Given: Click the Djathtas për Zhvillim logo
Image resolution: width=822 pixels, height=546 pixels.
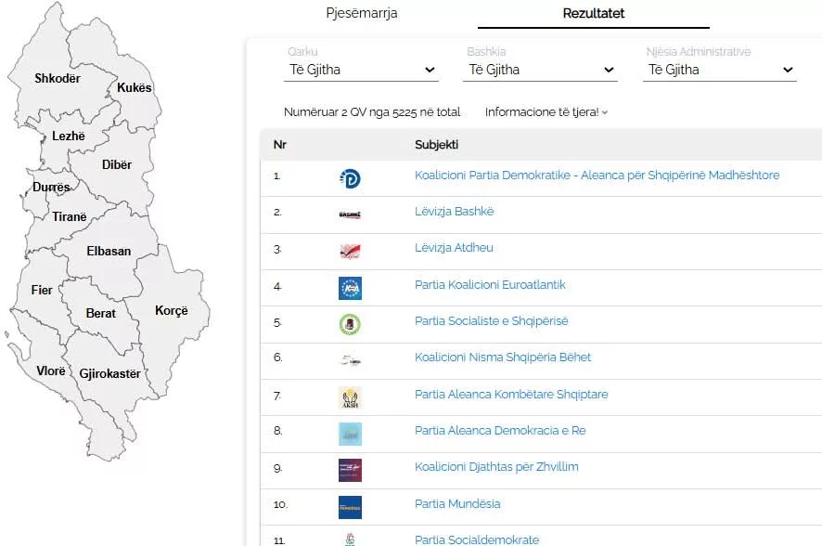Looking at the screenshot, I should [x=350, y=471].
